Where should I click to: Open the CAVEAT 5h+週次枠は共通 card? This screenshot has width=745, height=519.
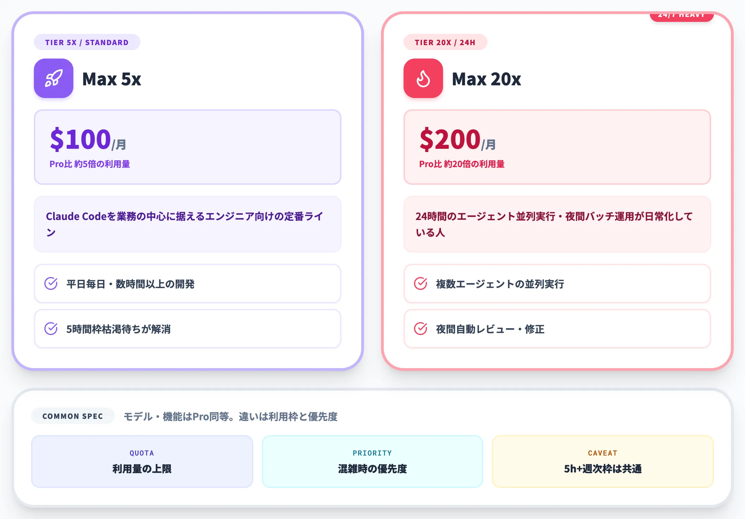[603, 462]
